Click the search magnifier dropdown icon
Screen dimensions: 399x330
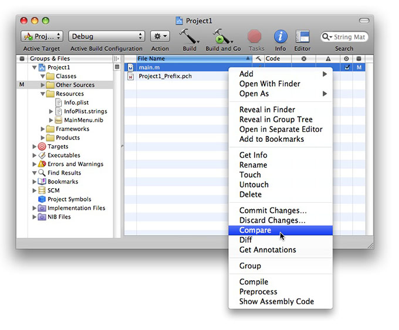[327, 37]
